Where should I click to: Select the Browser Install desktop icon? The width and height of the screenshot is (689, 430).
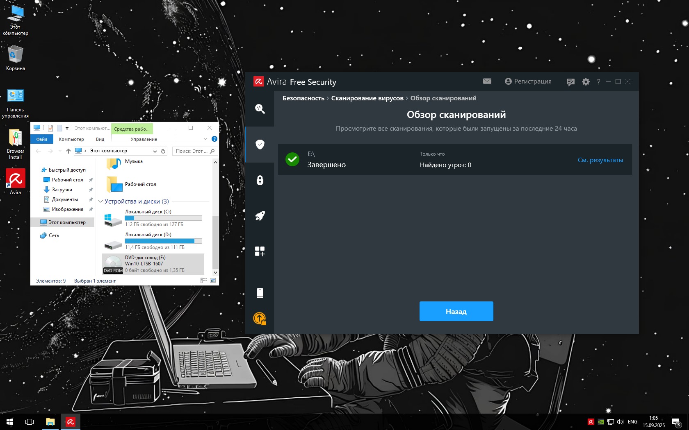coord(16,145)
